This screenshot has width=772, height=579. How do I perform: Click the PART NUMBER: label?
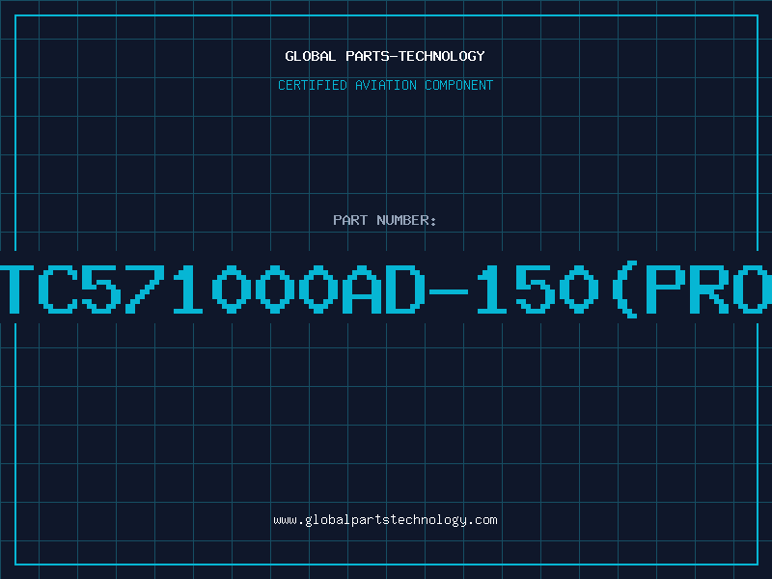(385, 220)
